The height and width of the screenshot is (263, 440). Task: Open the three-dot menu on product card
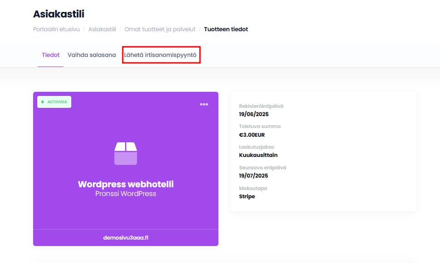pyautogui.click(x=204, y=104)
